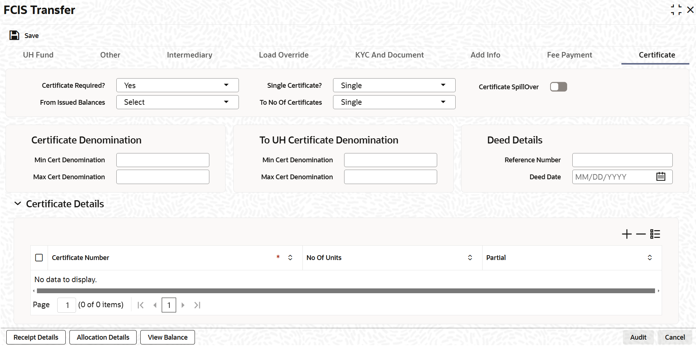The height and width of the screenshot is (350, 696).
Task: Open the From Issued Balances dropdown
Action: [x=177, y=102]
